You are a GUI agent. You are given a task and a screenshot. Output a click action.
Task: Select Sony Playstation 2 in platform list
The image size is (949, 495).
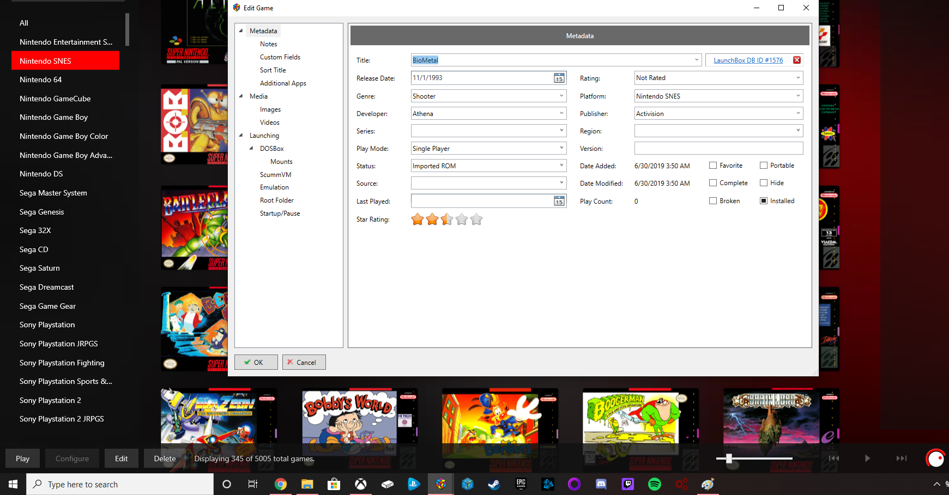tap(50, 400)
